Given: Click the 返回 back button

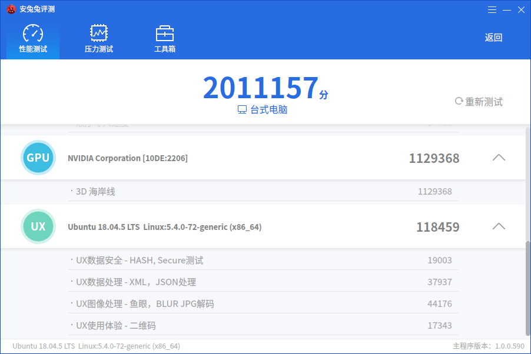Looking at the screenshot, I should click(493, 38).
